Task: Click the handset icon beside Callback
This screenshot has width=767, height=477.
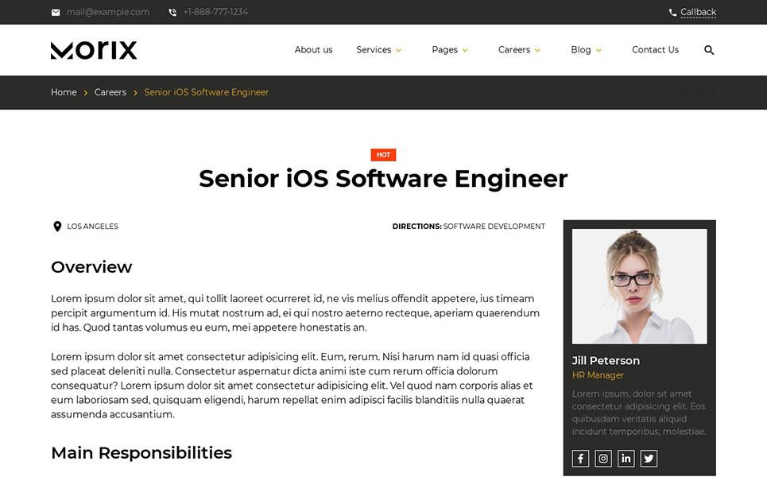Action: coord(672,12)
